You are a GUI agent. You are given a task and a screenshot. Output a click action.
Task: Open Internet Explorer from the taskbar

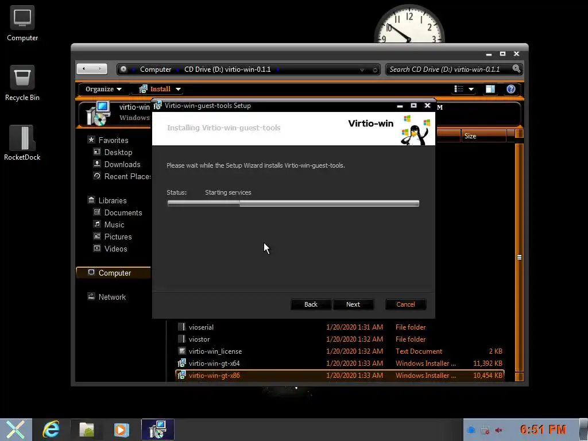click(x=51, y=430)
